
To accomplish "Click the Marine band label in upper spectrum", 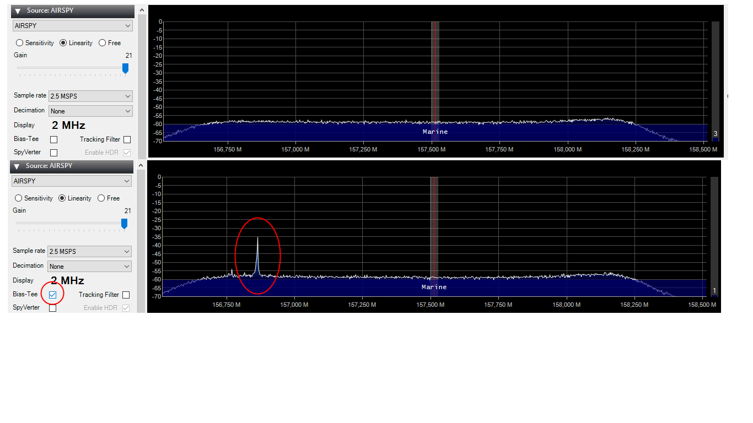I will pyautogui.click(x=435, y=132).
